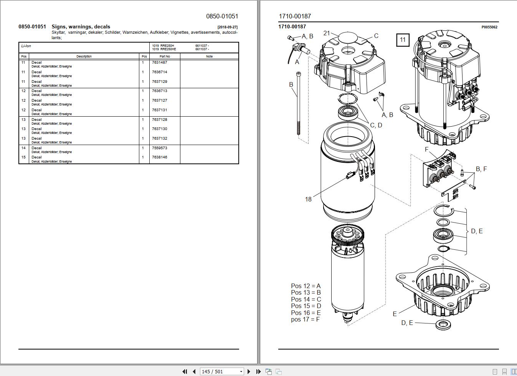Viewport: 517px width, 376px height.
Task: Click part number 7636714
Action: tap(160, 72)
